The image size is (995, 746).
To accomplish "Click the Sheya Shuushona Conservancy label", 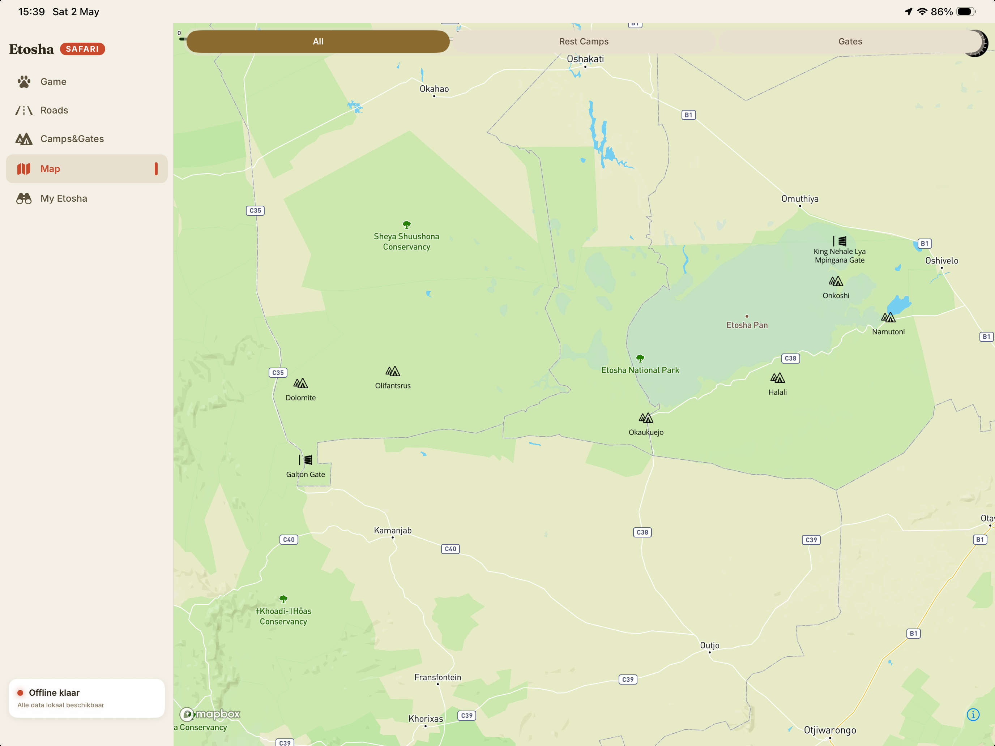I will pos(407,241).
